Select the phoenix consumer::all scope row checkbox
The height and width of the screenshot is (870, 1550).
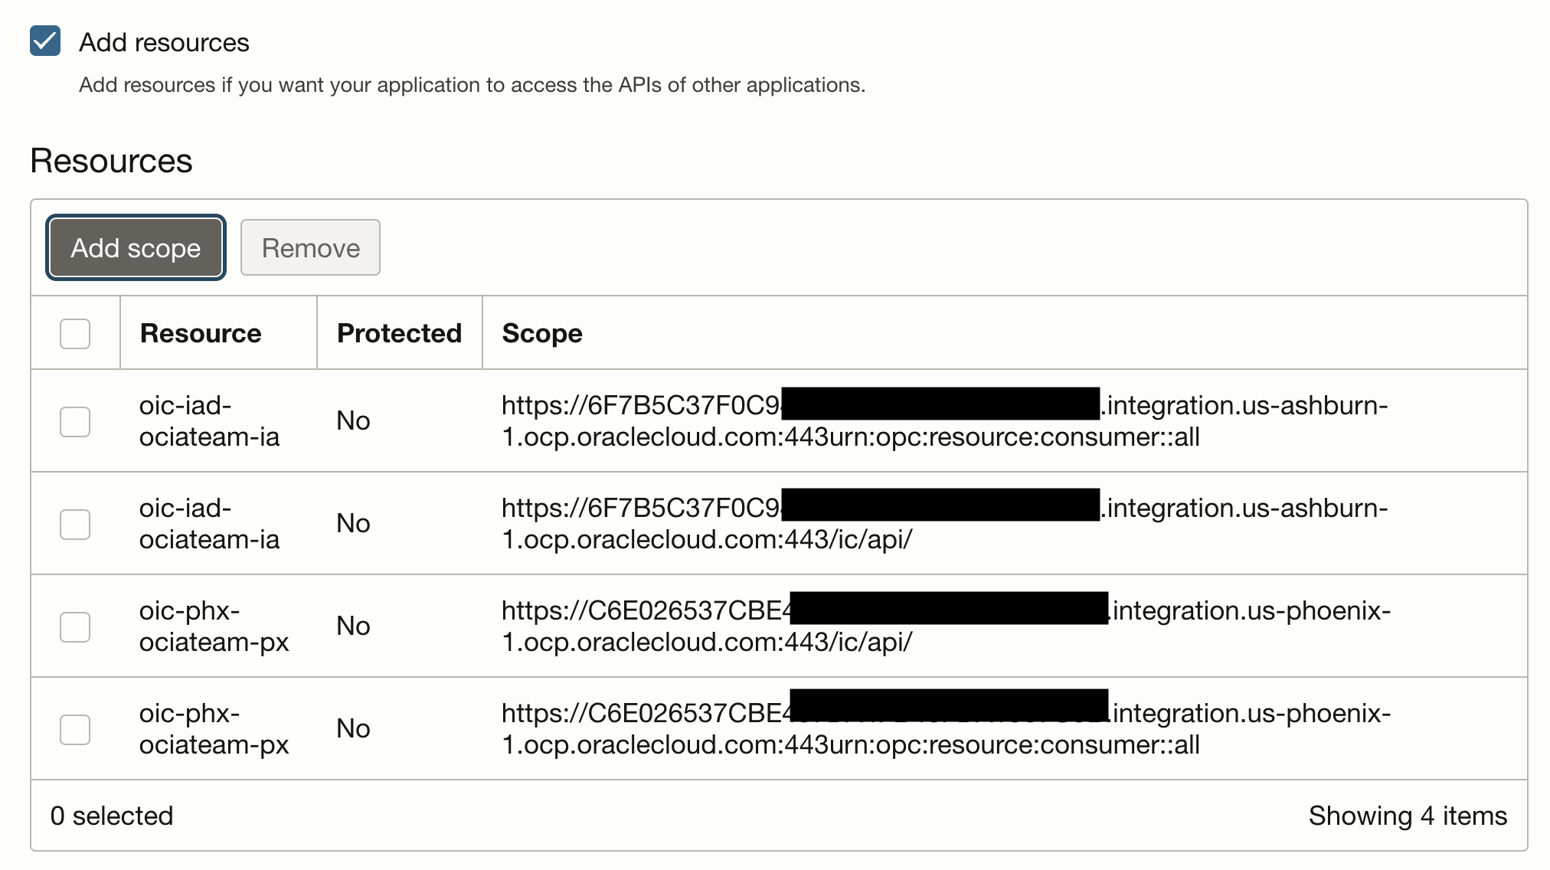pyautogui.click(x=75, y=729)
